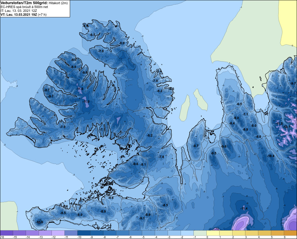The width and height of the screenshot is (297, 239).
Task: Click the '-5.4' temperature label
Action: pos(159,71)
